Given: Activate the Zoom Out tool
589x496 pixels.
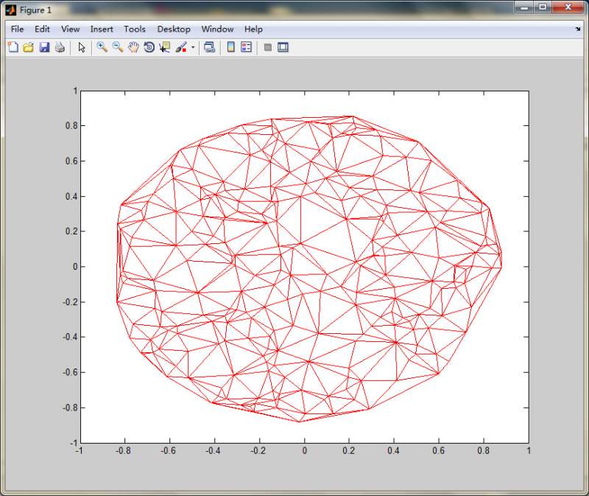Looking at the screenshot, I should (x=118, y=47).
